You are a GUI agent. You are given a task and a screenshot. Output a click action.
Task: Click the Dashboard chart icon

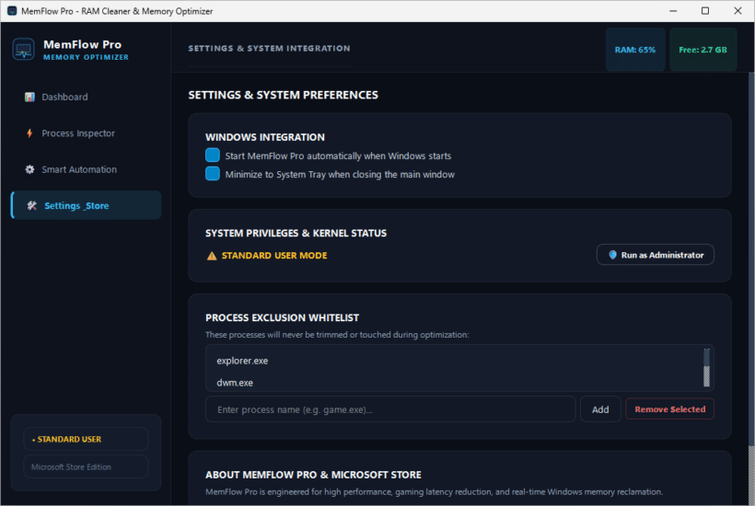point(29,98)
